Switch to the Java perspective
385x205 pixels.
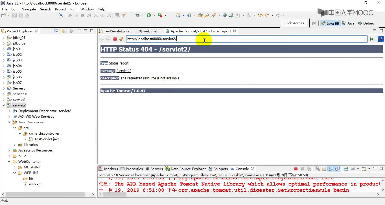[x=348, y=23]
